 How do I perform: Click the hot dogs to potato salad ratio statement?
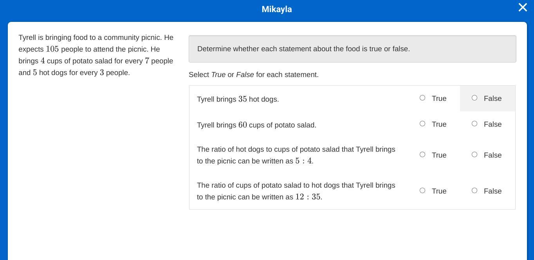click(296, 155)
